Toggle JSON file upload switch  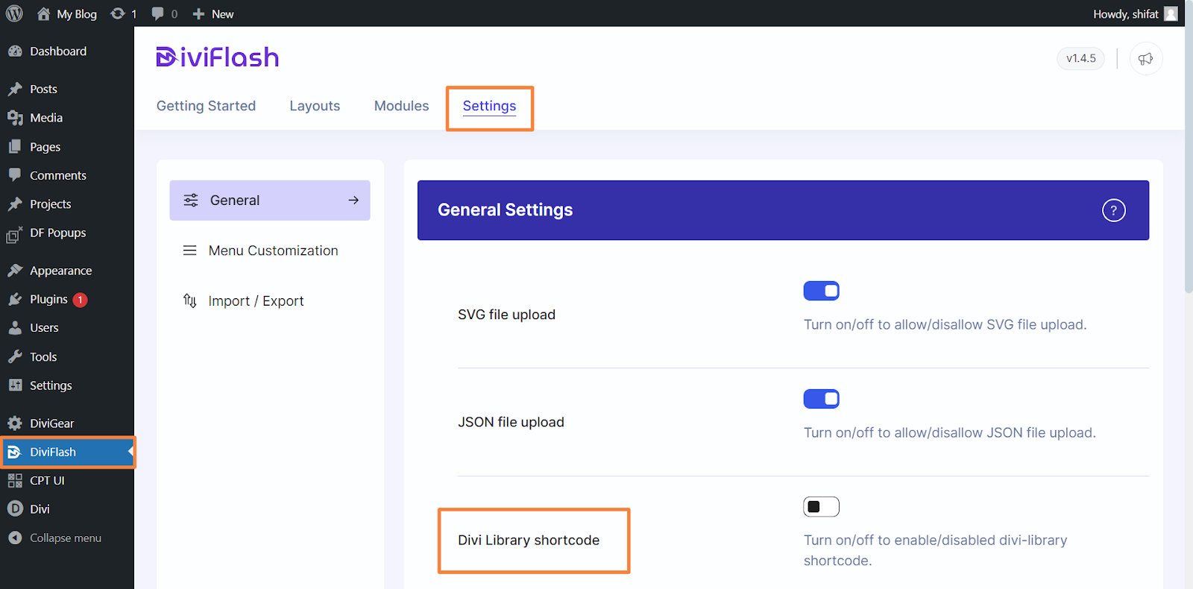(822, 399)
